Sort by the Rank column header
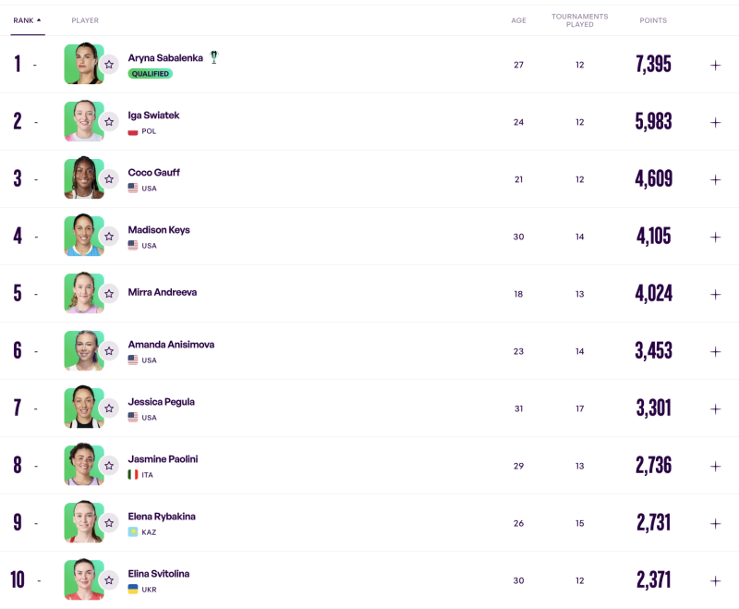This screenshot has height=609, width=739. pyautogui.click(x=27, y=20)
